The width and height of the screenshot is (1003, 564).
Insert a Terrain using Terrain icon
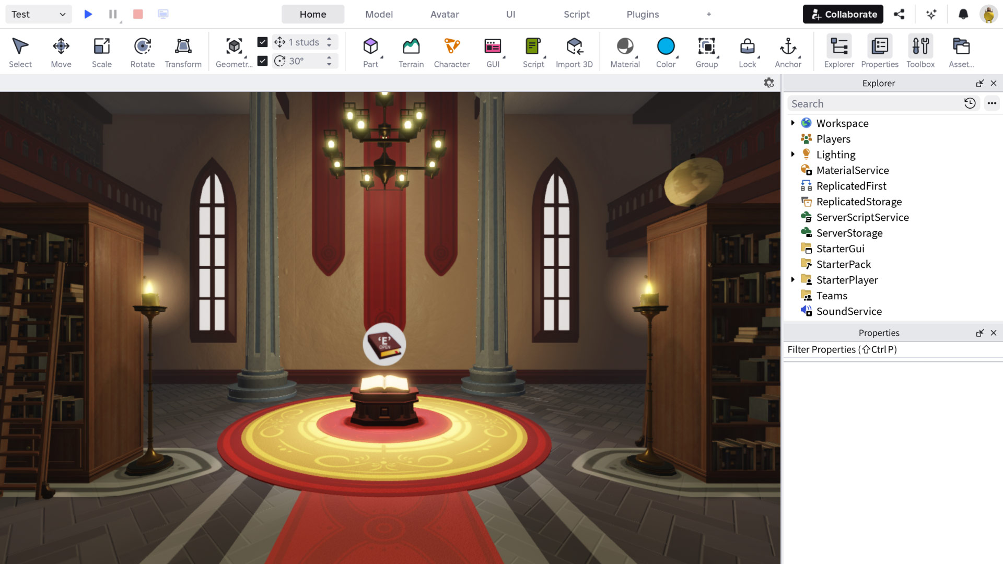point(411,52)
